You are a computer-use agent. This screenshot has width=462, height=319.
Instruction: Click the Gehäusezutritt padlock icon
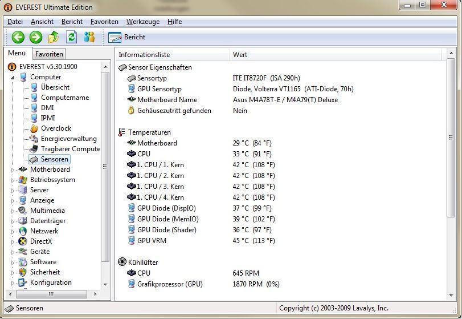(131, 111)
